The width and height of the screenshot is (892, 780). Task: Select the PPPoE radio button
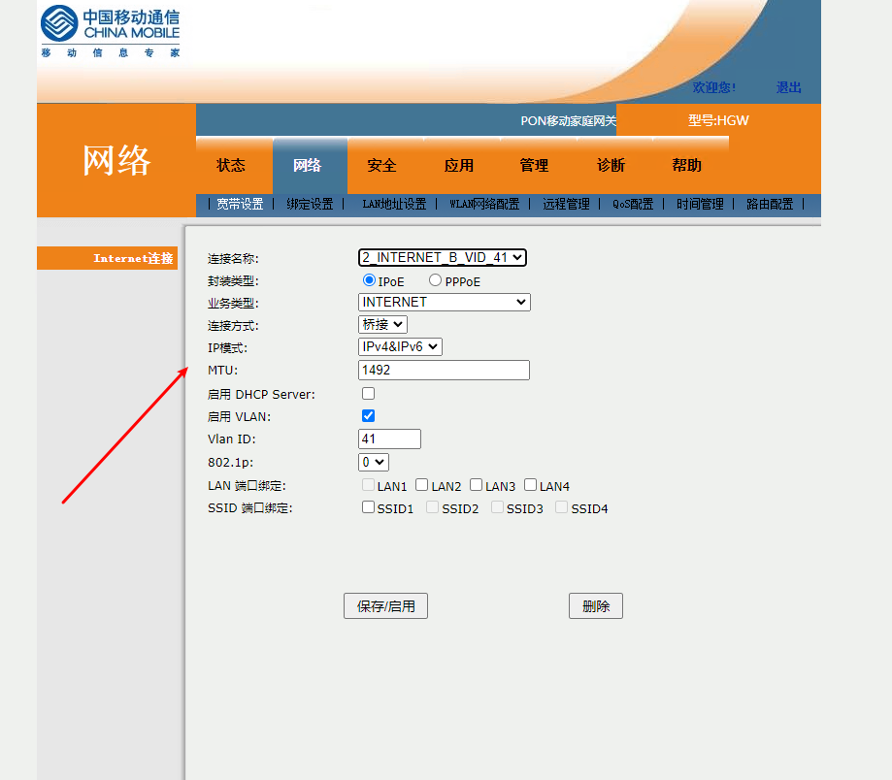click(435, 280)
